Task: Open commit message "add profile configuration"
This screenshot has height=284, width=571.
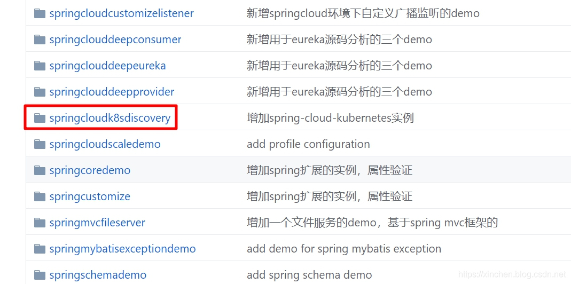Action: pyautogui.click(x=308, y=144)
